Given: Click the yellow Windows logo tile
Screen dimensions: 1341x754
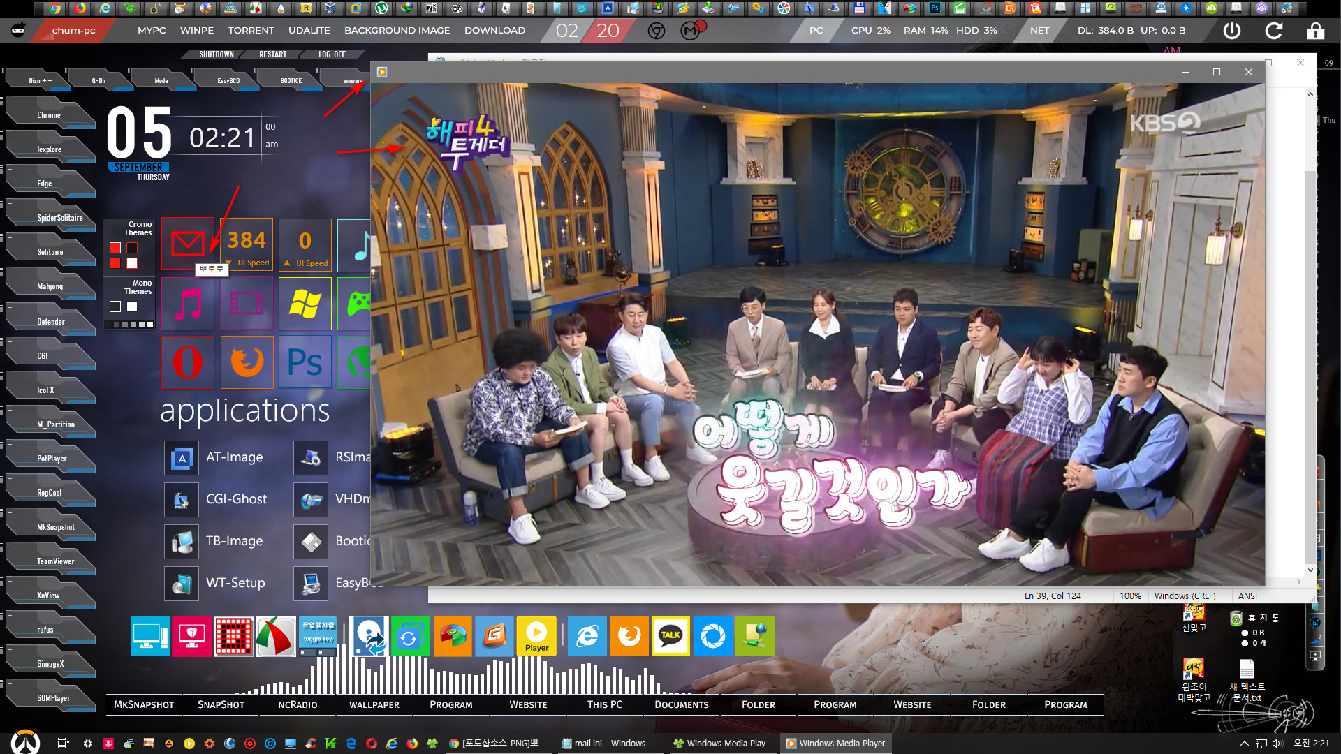Looking at the screenshot, I should click(305, 304).
